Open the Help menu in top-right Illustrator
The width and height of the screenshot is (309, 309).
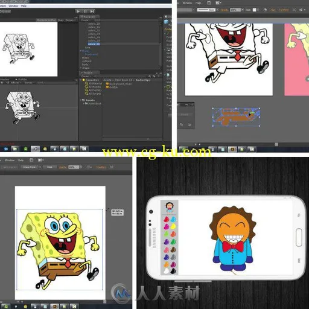(198, 3)
